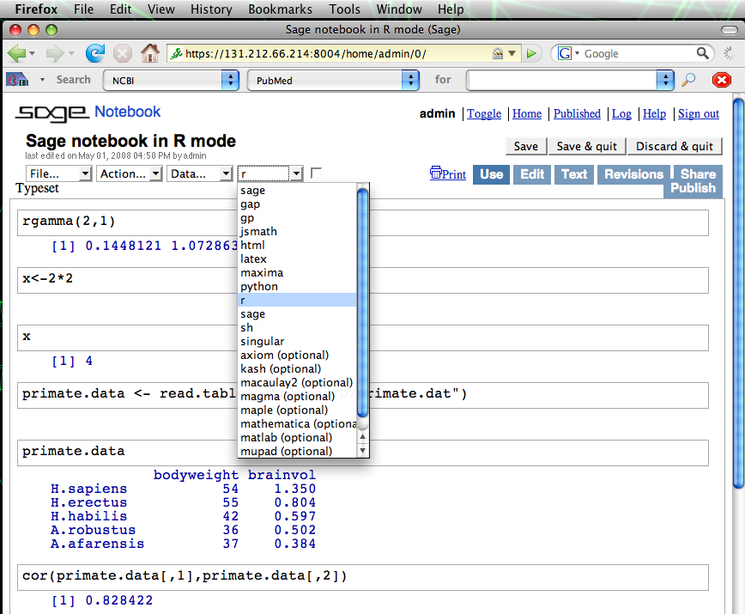Open the Published link
Screen dimensions: 745x614
coord(577,113)
